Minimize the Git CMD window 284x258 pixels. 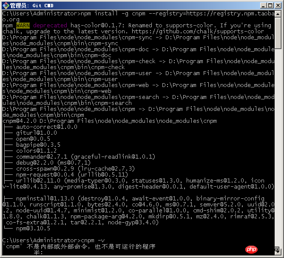pos(263,6)
